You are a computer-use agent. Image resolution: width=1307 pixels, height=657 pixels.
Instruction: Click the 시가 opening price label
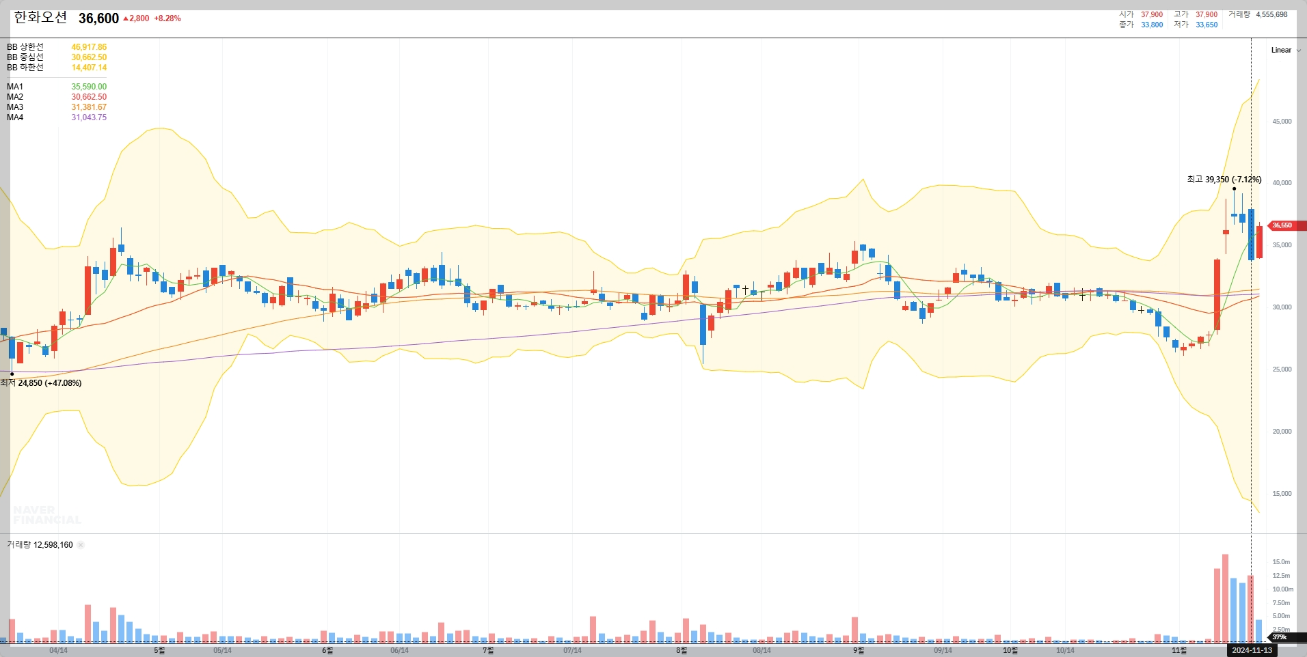coord(1127,14)
